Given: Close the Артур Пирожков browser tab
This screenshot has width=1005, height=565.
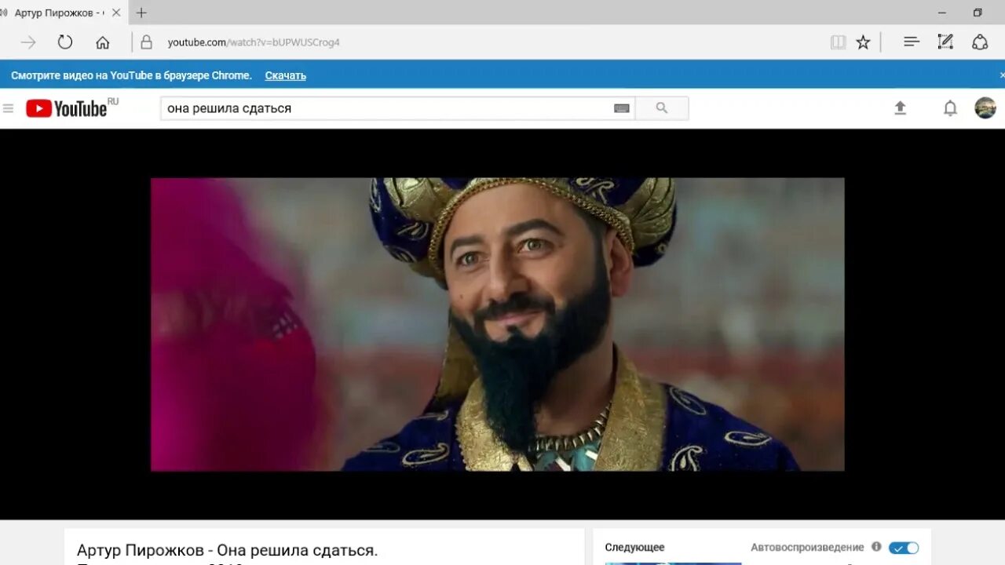Looking at the screenshot, I should pyautogui.click(x=116, y=13).
